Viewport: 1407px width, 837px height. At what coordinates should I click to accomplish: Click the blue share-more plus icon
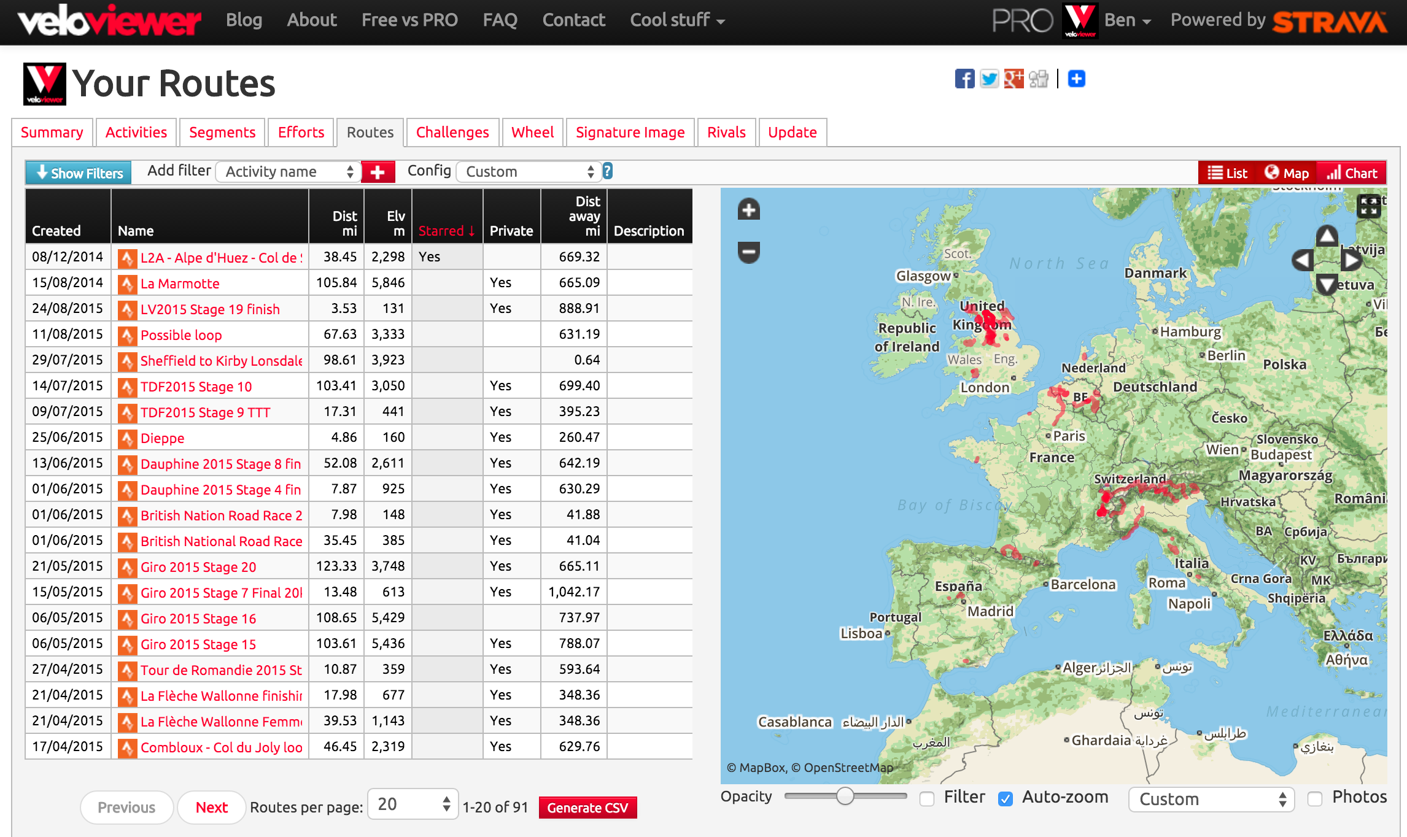[1076, 79]
